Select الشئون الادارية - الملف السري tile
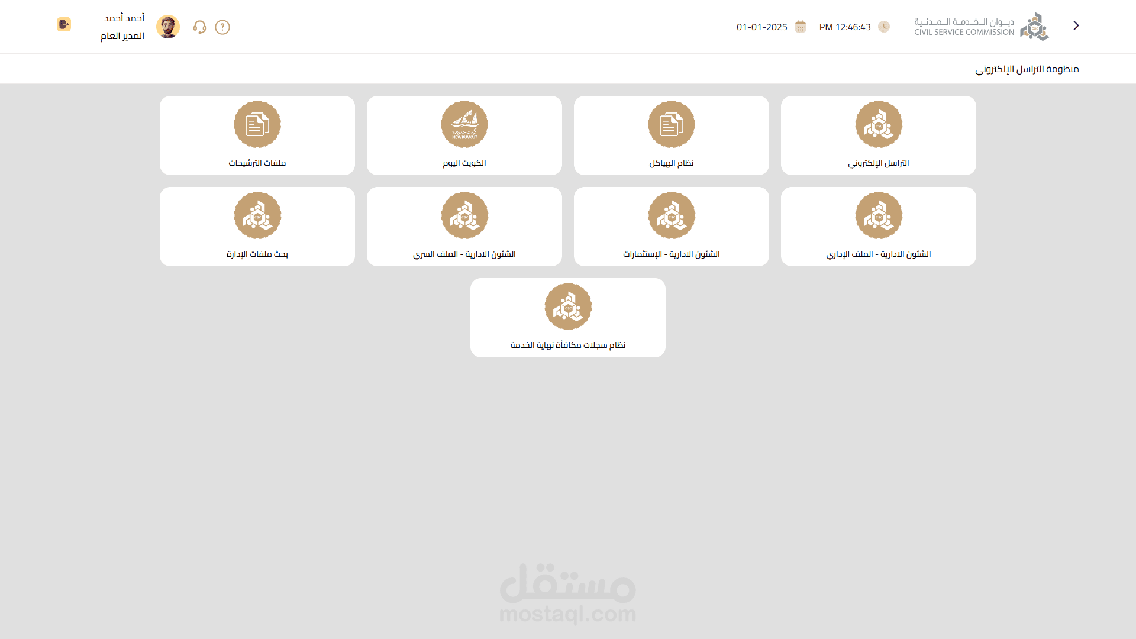1136x639 pixels. pos(464,227)
